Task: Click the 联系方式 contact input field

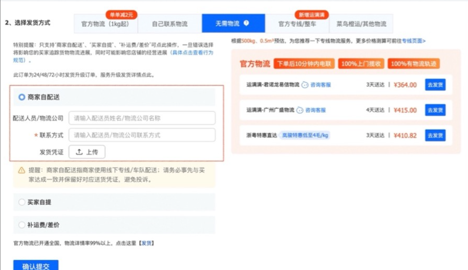Action: tap(142, 135)
